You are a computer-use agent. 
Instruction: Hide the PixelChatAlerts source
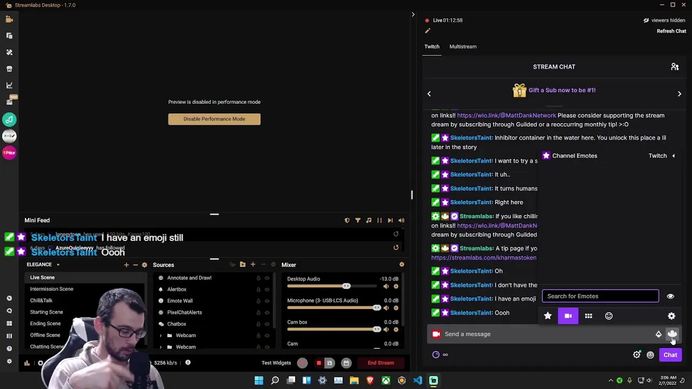point(267,312)
